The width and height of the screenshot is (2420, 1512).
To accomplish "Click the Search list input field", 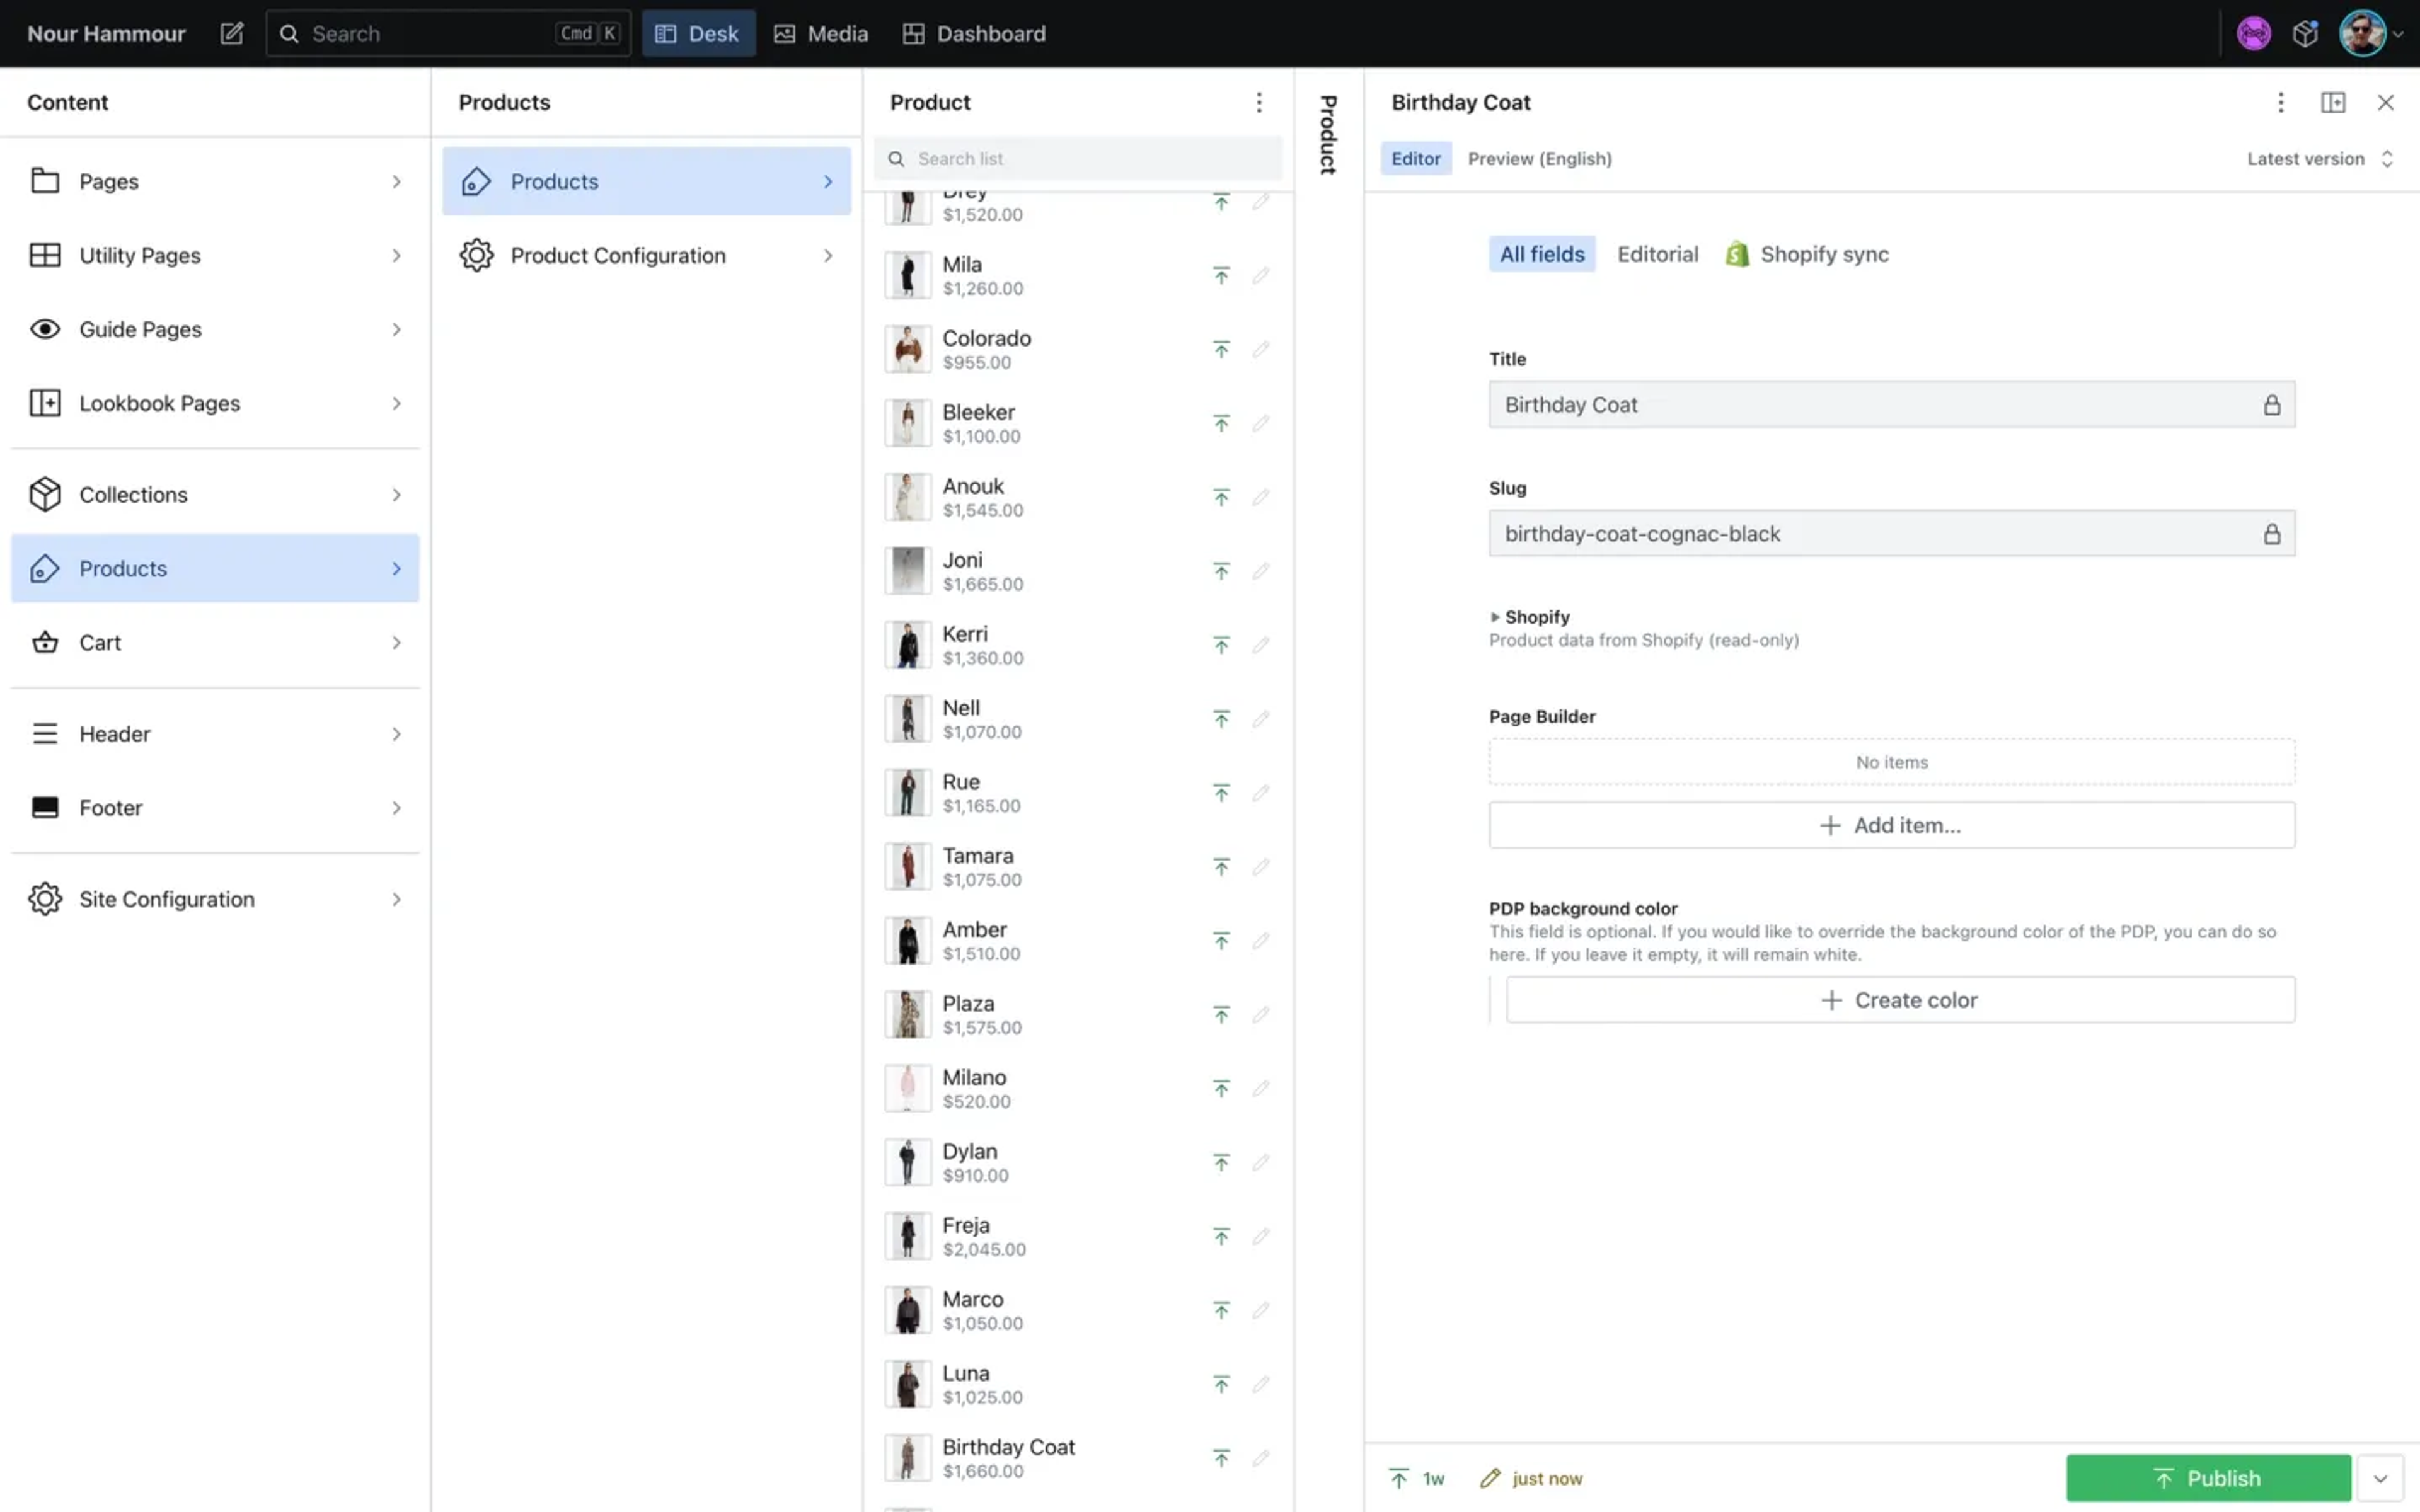I will coord(1080,159).
